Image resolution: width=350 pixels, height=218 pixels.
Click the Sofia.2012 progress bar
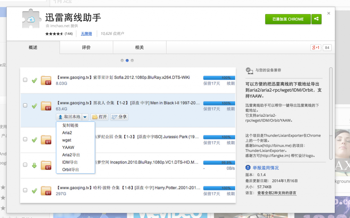219,78
